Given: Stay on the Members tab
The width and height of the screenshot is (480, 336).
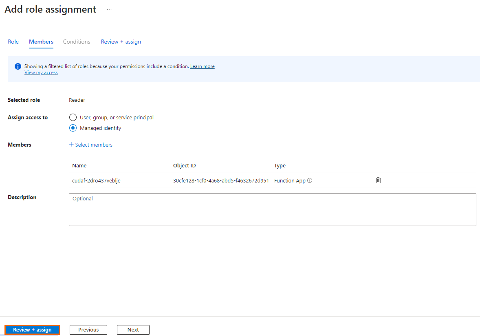Looking at the screenshot, I should [x=41, y=42].
